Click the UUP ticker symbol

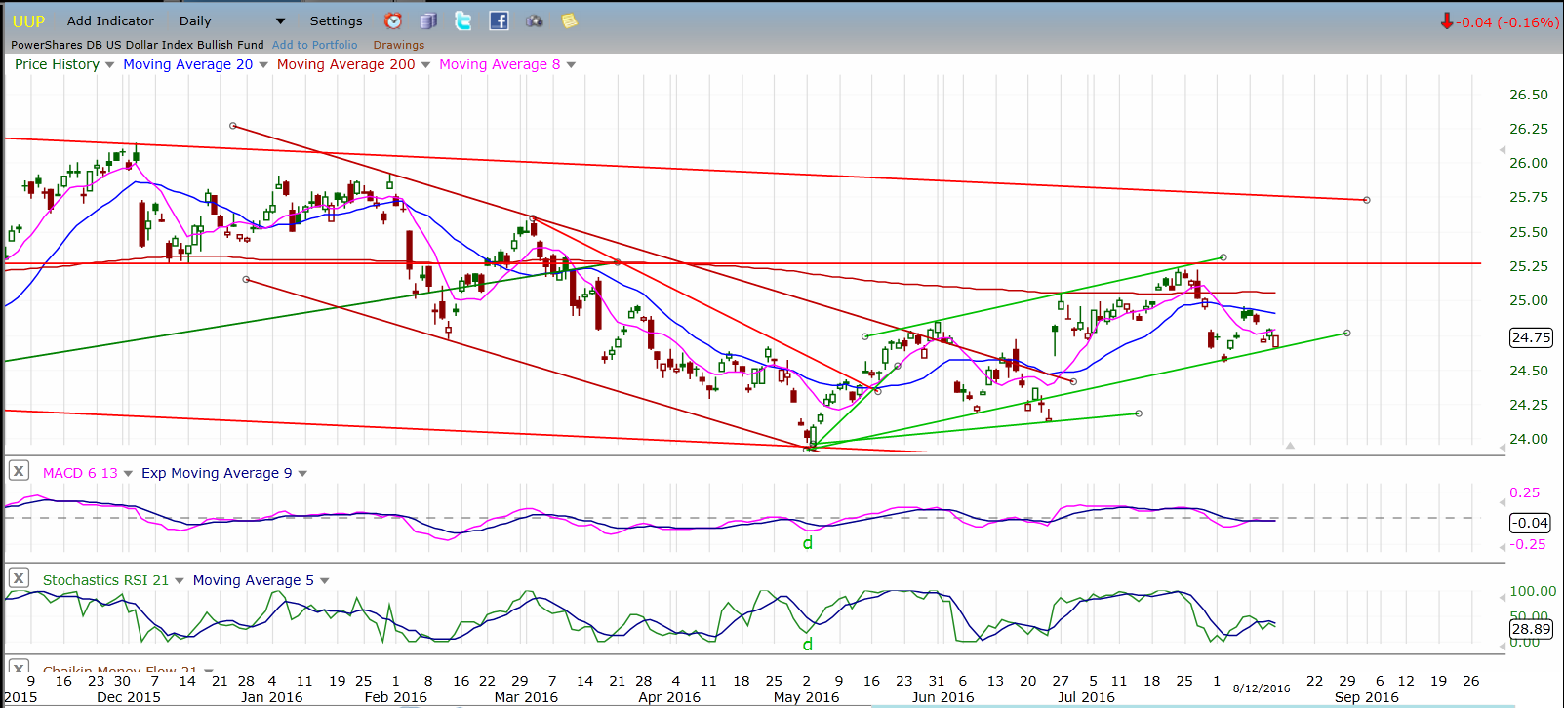point(28,21)
